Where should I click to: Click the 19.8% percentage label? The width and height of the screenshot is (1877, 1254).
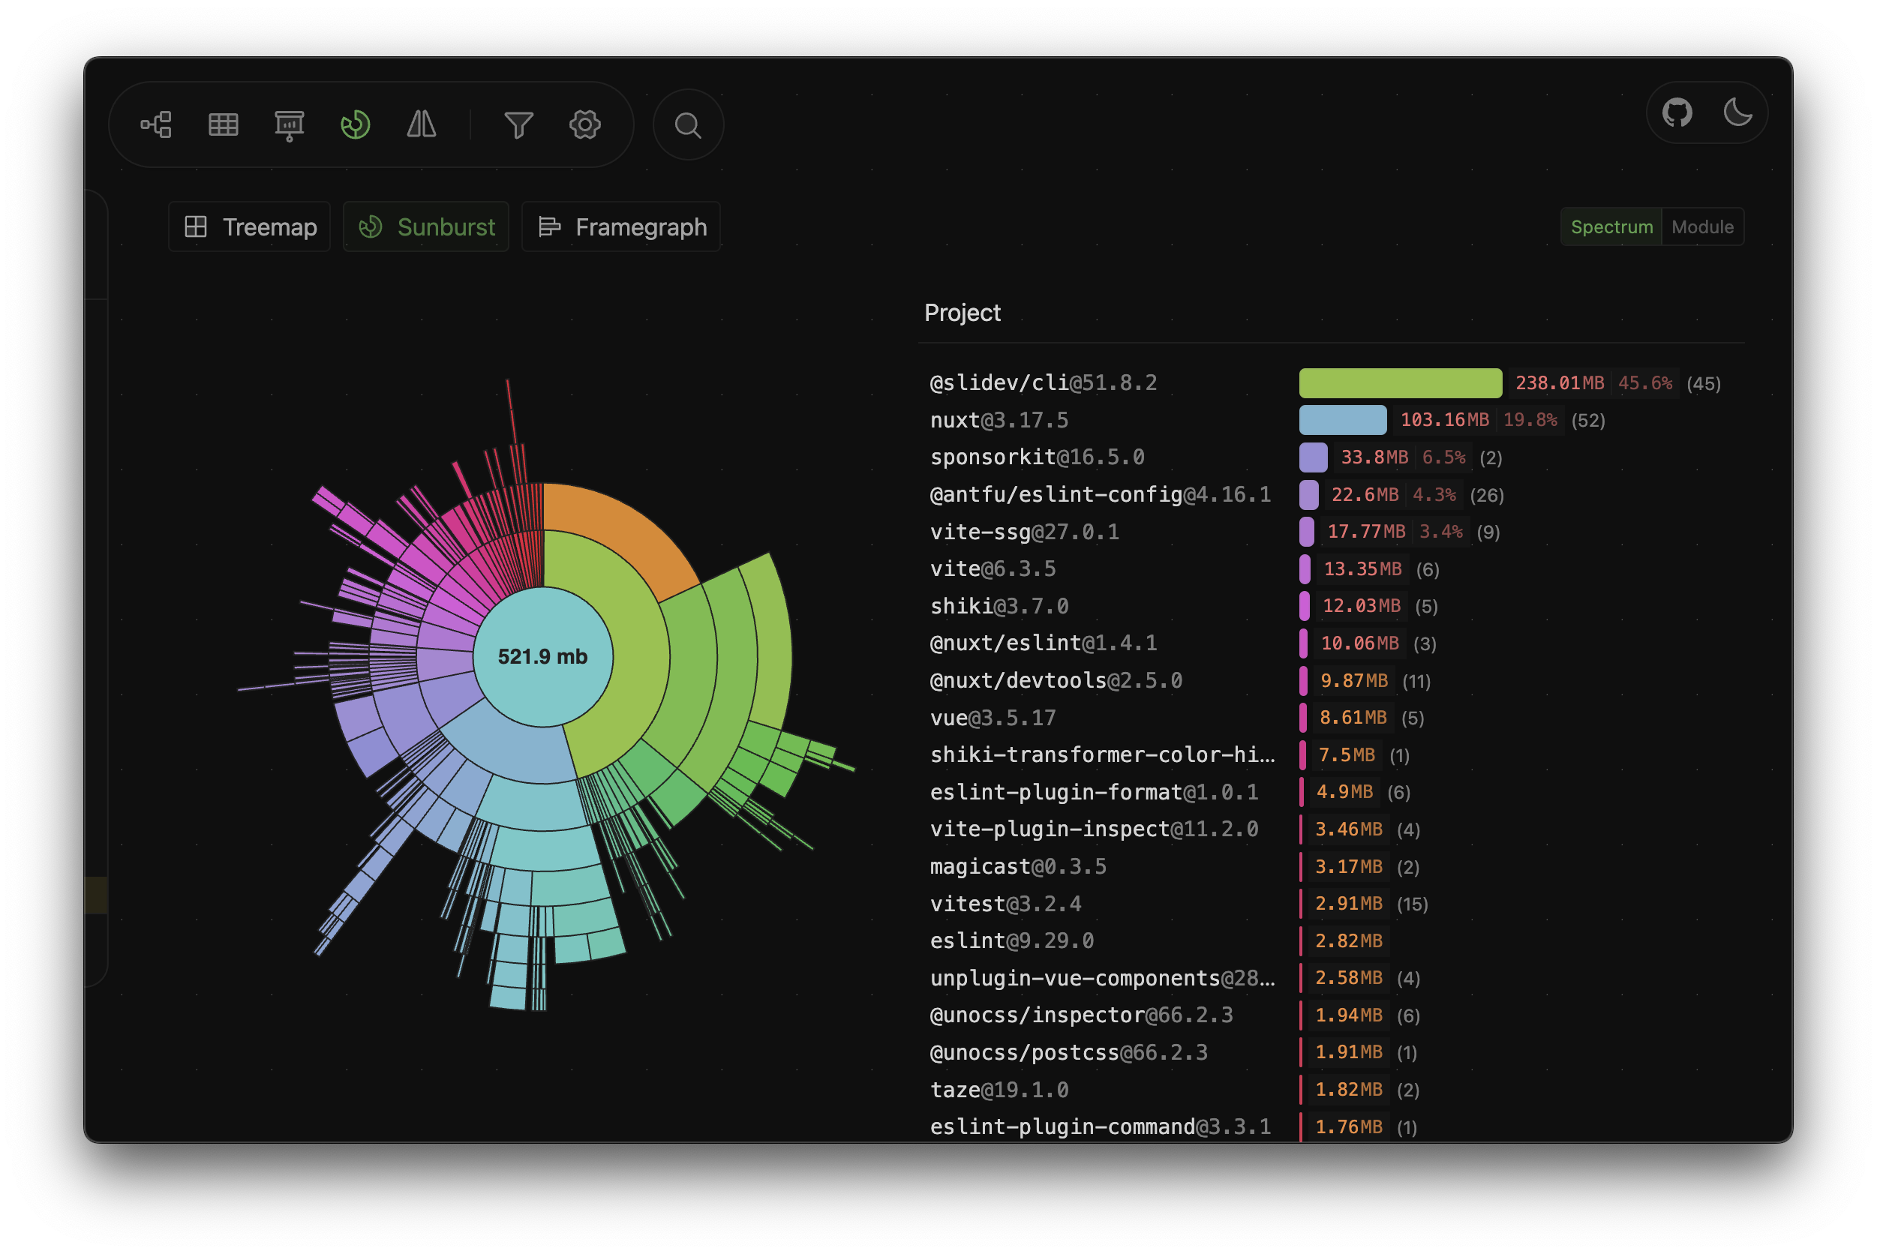coord(1530,421)
